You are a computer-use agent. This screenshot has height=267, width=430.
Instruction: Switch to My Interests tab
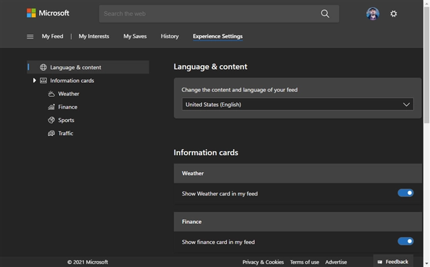point(94,36)
